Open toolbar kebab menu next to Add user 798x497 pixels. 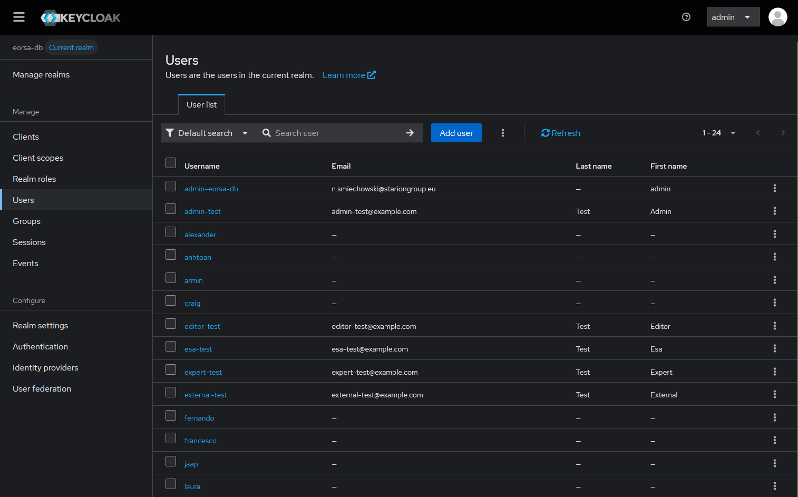click(x=503, y=133)
